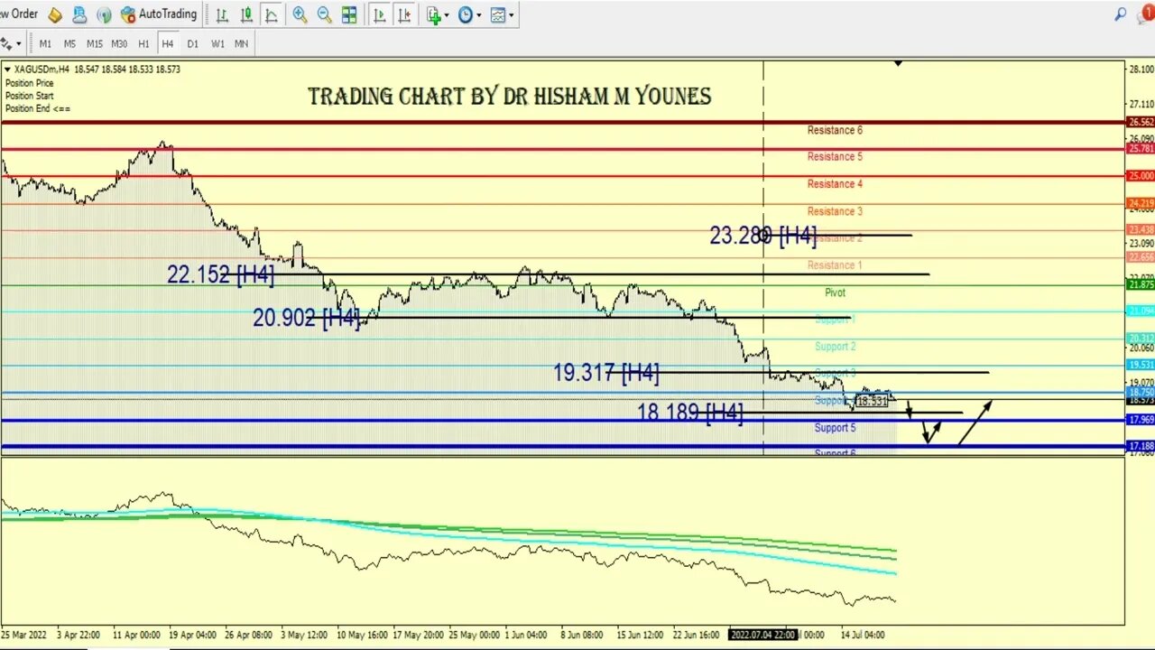Open the MetaTrader Market book icon
This screenshot has width=1155, height=650.
coord(55,14)
